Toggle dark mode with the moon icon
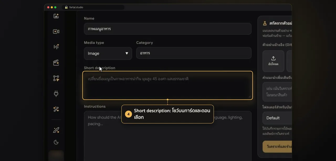The width and height of the screenshot is (336, 161). [x=56, y=142]
